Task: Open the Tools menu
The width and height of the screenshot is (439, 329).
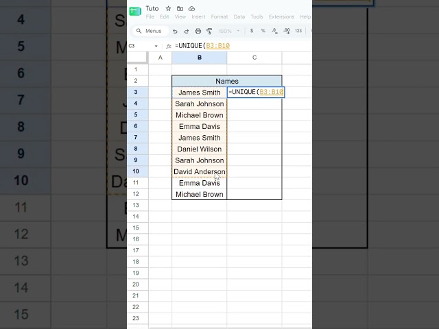Action: point(257,16)
